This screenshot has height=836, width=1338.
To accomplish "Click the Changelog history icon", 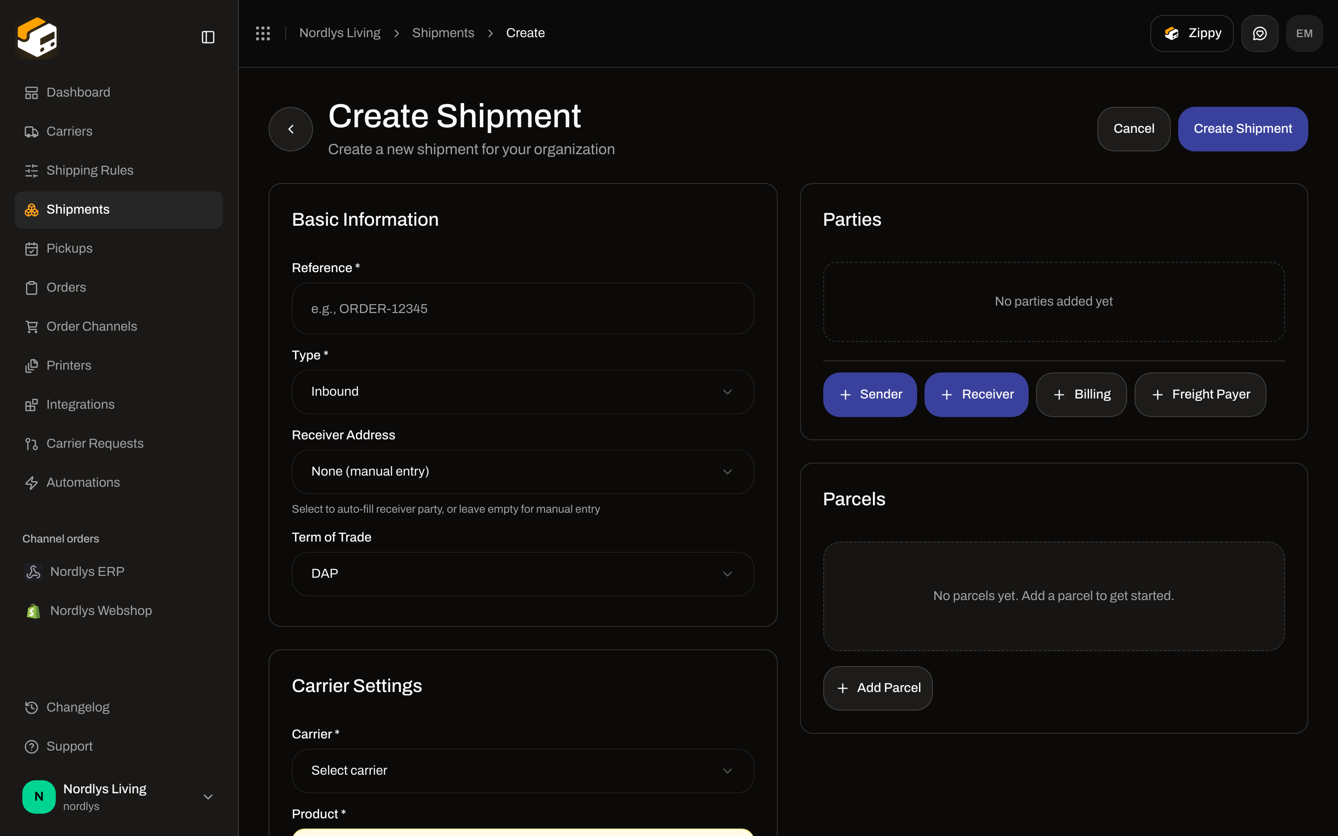I will tap(32, 708).
